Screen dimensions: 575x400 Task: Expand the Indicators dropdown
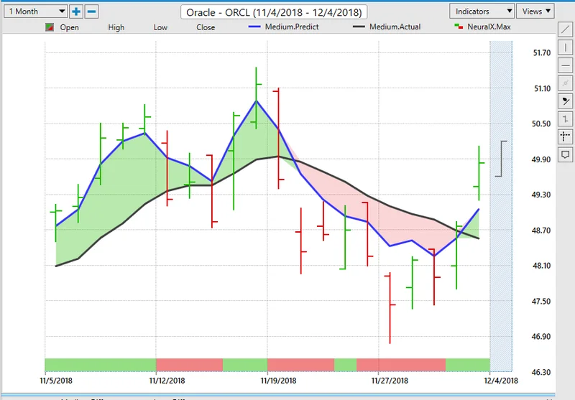tap(482, 11)
